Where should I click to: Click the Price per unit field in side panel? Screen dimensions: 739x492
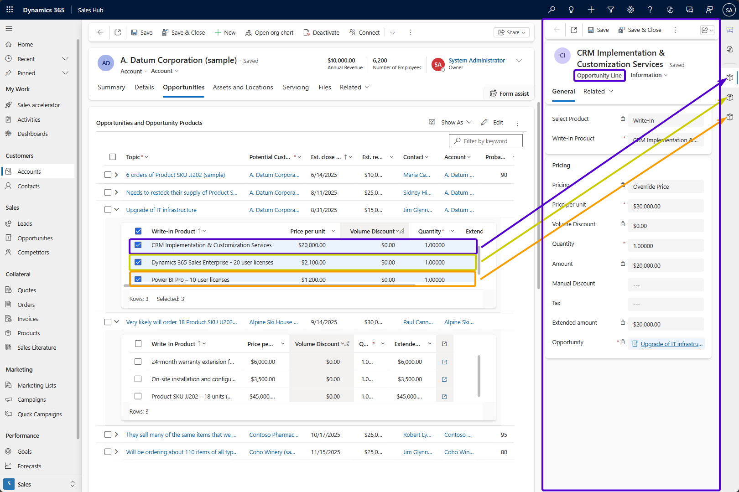click(665, 206)
